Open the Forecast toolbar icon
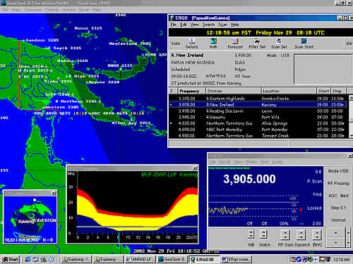The height and width of the screenshot is (264, 353). [x=235, y=44]
